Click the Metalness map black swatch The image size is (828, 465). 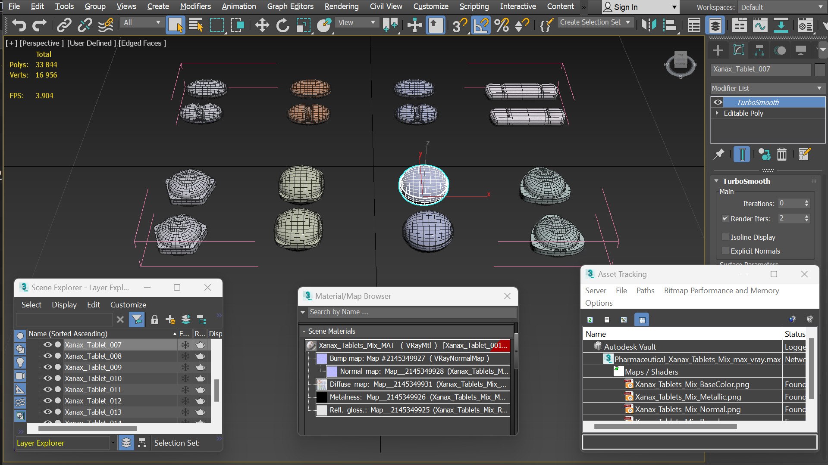(321, 397)
